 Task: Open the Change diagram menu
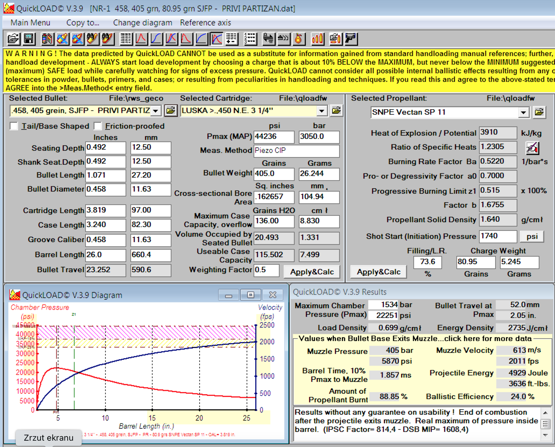click(143, 23)
